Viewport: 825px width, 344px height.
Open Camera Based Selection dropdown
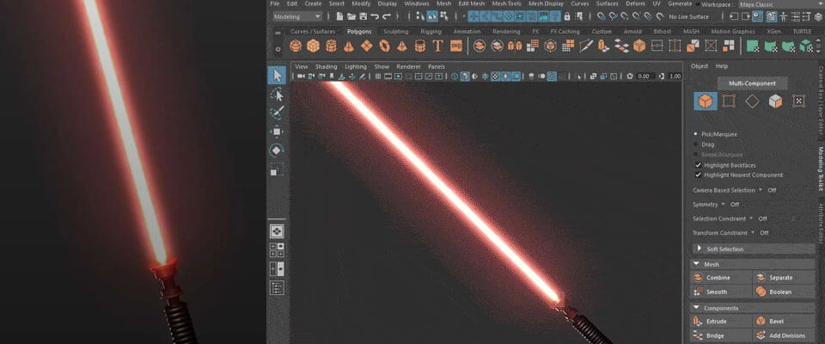pyautogui.click(x=761, y=190)
